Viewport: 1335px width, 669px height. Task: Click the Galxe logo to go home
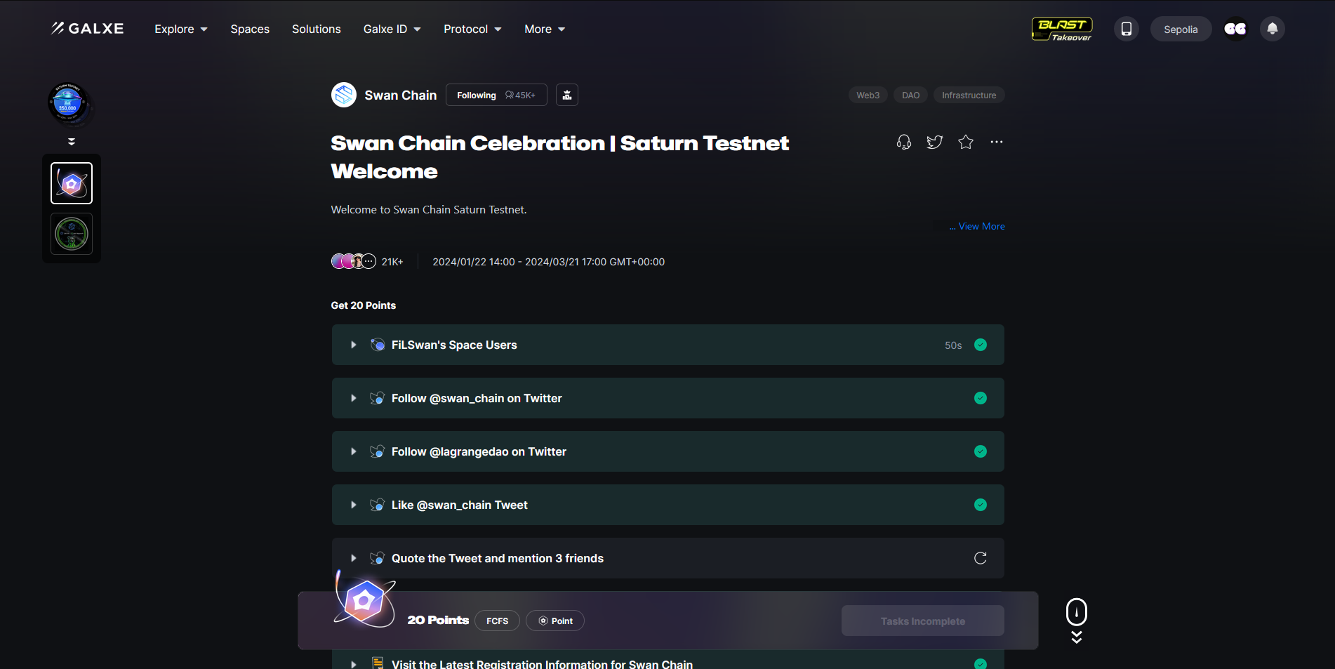click(87, 29)
